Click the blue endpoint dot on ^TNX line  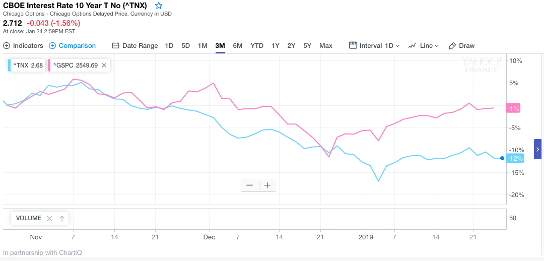tap(502, 158)
